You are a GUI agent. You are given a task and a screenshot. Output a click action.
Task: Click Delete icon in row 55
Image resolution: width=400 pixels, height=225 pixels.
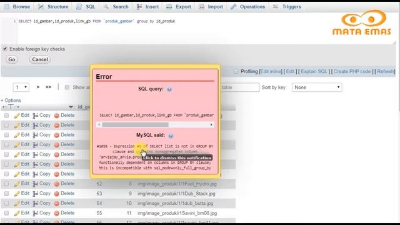[x=57, y=213]
